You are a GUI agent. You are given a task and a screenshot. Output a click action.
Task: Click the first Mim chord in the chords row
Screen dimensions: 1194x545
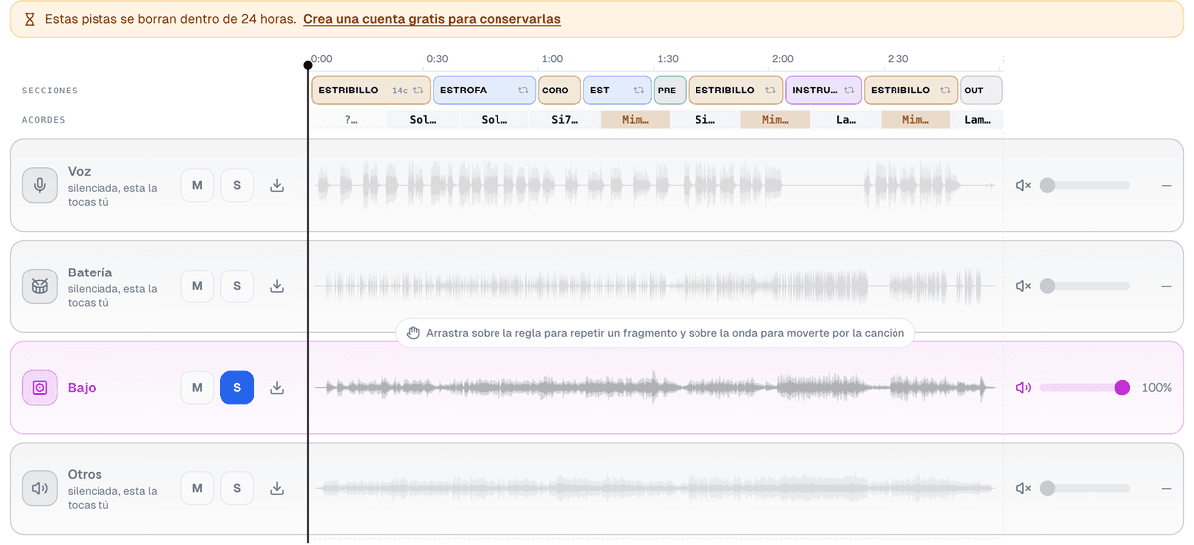click(x=635, y=120)
